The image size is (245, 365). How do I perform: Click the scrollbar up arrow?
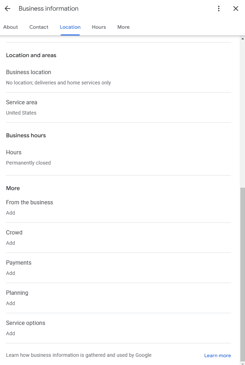tap(243, 38)
